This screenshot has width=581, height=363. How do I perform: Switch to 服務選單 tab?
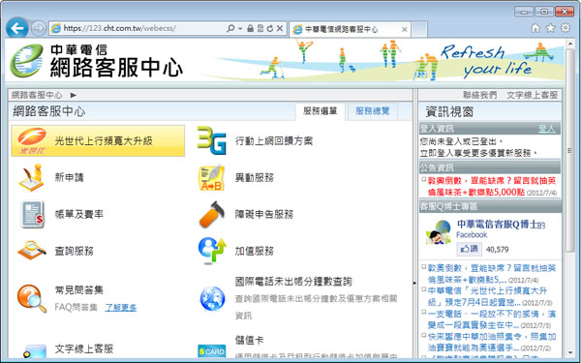pos(321,111)
